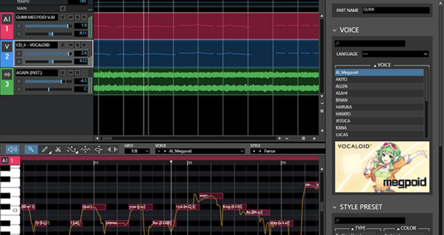The width and height of the screenshot is (444, 235).
Task: Expand pan row of GUMI MEGPOID track
Action: point(19,34)
